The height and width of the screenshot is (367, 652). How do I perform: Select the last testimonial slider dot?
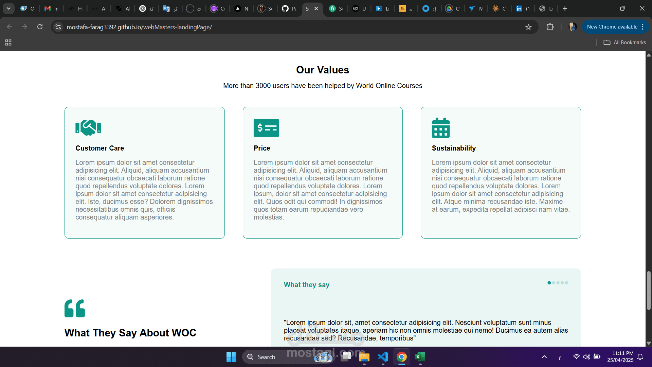click(x=566, y=283)
